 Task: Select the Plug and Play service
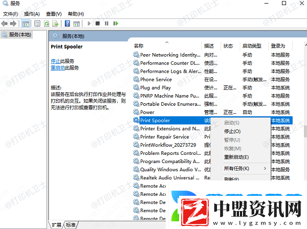coord(212,88)
